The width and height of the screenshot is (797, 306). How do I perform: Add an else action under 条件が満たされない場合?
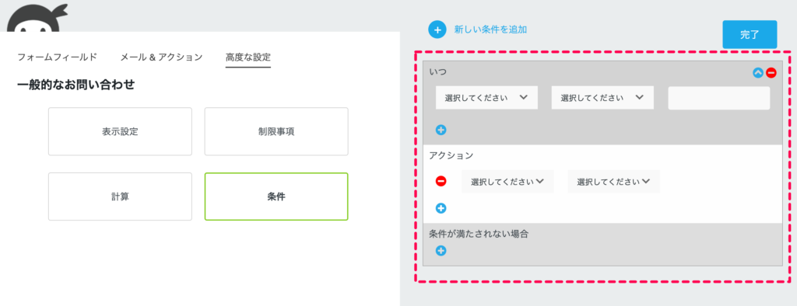click(x=441, y=251)
